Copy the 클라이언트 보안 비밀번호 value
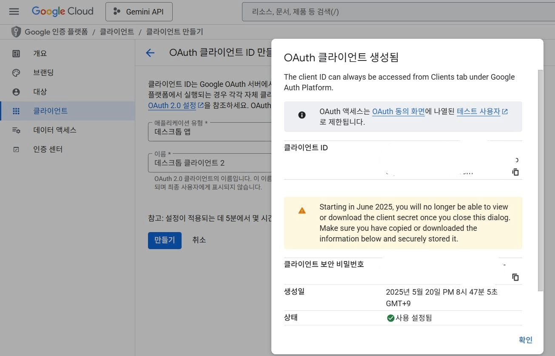 [x=515, y=277]
